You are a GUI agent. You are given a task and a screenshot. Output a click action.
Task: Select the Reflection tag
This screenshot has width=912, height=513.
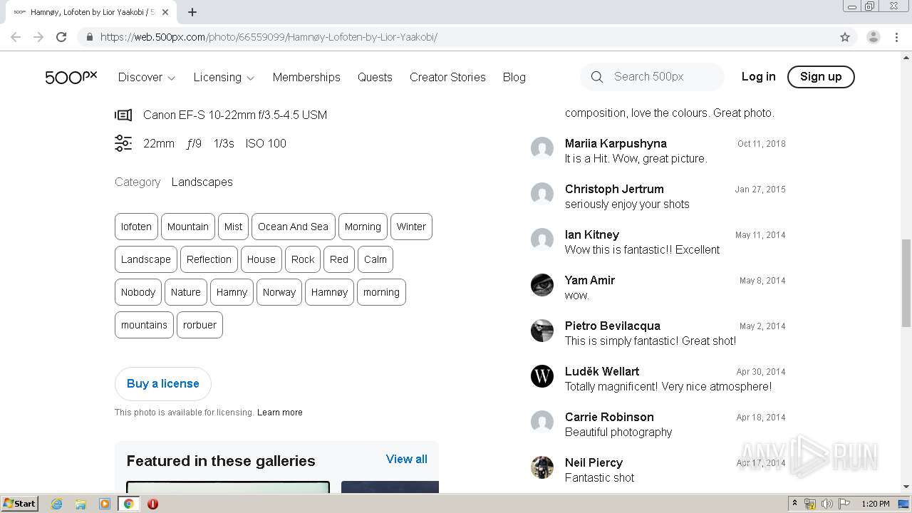(x=209, y=259)
